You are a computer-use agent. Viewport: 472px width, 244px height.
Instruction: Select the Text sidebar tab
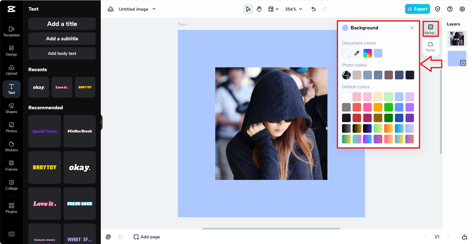click(11, 89)
